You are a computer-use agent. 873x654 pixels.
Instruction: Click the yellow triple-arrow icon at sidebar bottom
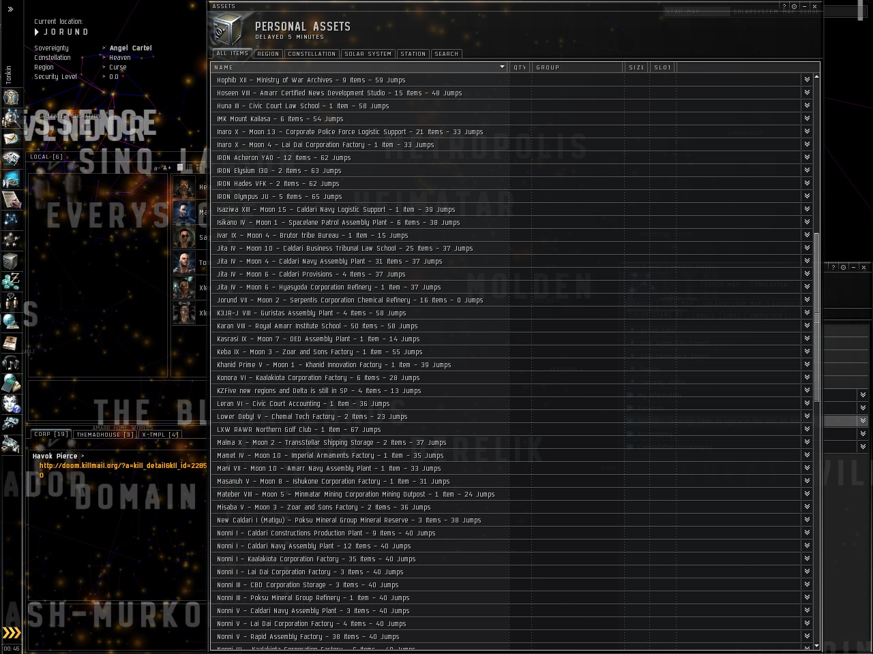pyautogui.click(x=12, y=633)
